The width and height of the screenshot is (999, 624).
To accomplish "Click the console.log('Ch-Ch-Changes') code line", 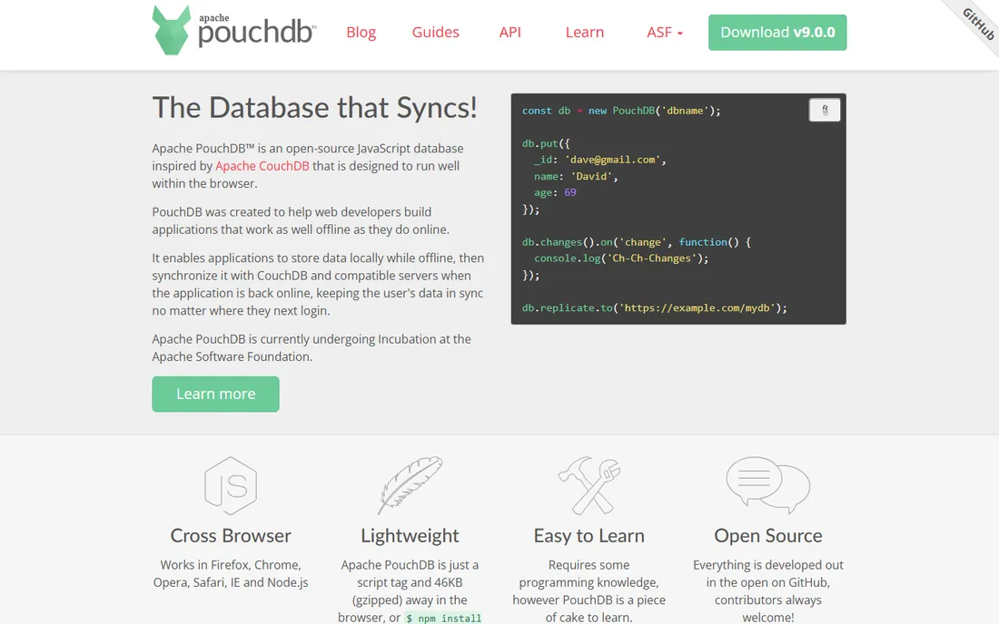I will [621, 258].
